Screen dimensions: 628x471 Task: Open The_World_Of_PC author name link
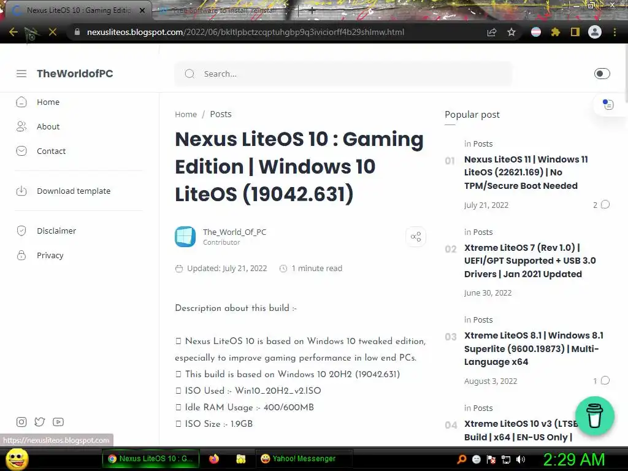pos(234,232)
